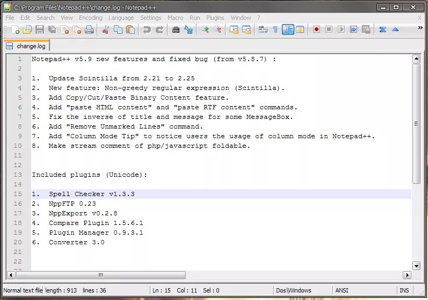Toggle Show All Characters pilcrow icon
The width and height of the screenshot is (428, 300).
click(275, 29)
